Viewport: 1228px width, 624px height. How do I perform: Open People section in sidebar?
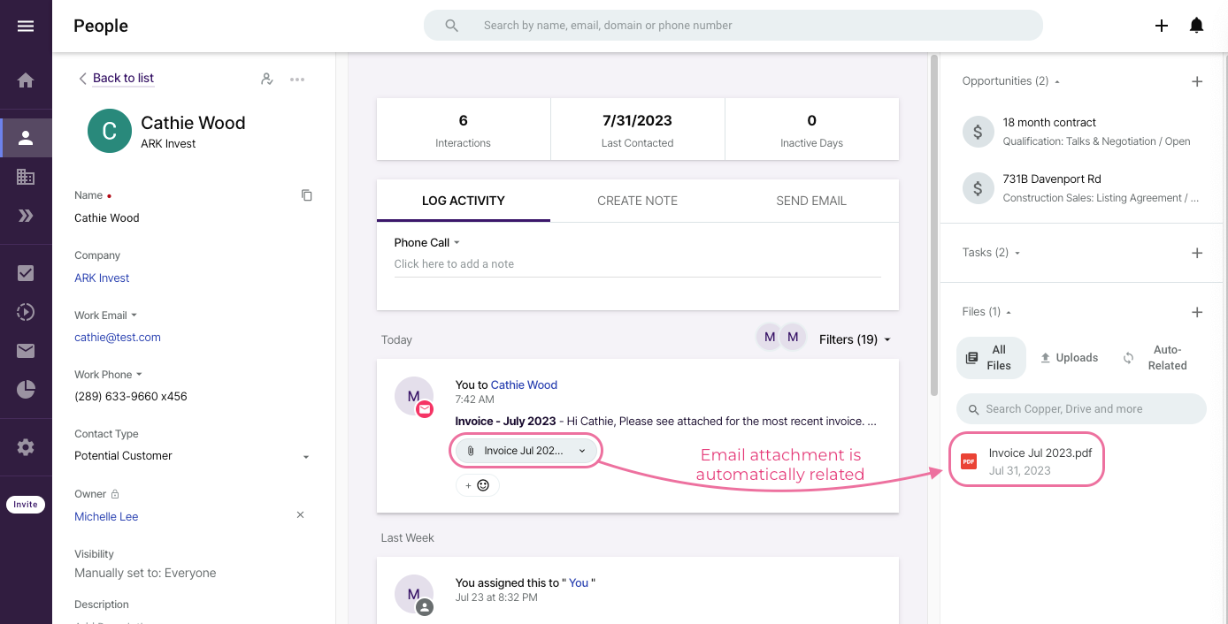(x=26, y=137)
